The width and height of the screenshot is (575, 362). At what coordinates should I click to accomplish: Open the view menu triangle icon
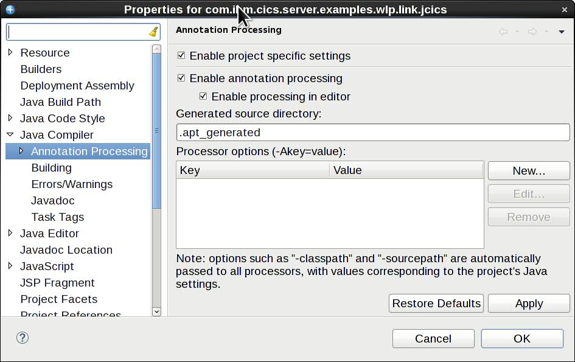(561, 31)
